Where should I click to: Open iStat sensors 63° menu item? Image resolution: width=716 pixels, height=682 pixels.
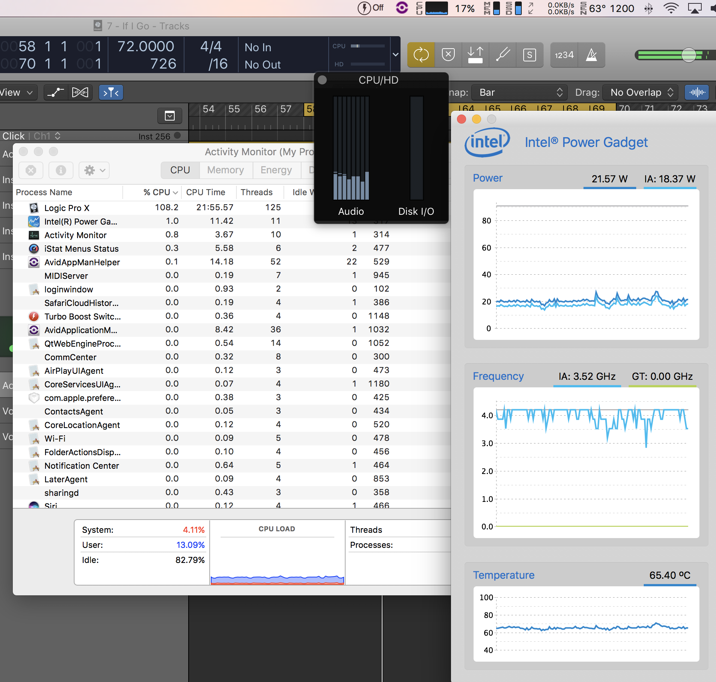pos(608,8)
